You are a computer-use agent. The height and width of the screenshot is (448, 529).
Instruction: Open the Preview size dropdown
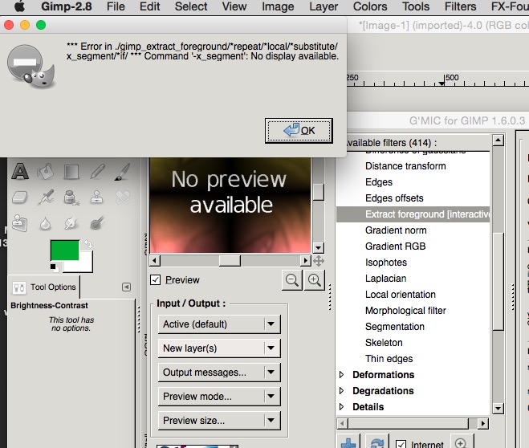(219, 421)
